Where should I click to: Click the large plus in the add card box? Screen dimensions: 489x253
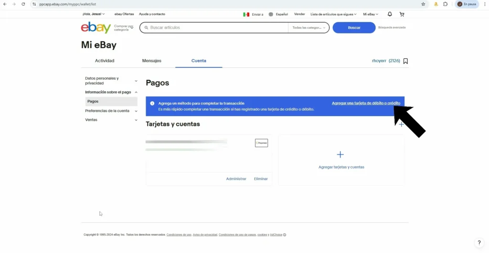(x=340, y=154)
